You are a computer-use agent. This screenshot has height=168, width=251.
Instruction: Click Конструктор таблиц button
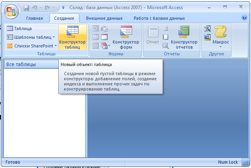click(x=72, y=37)
